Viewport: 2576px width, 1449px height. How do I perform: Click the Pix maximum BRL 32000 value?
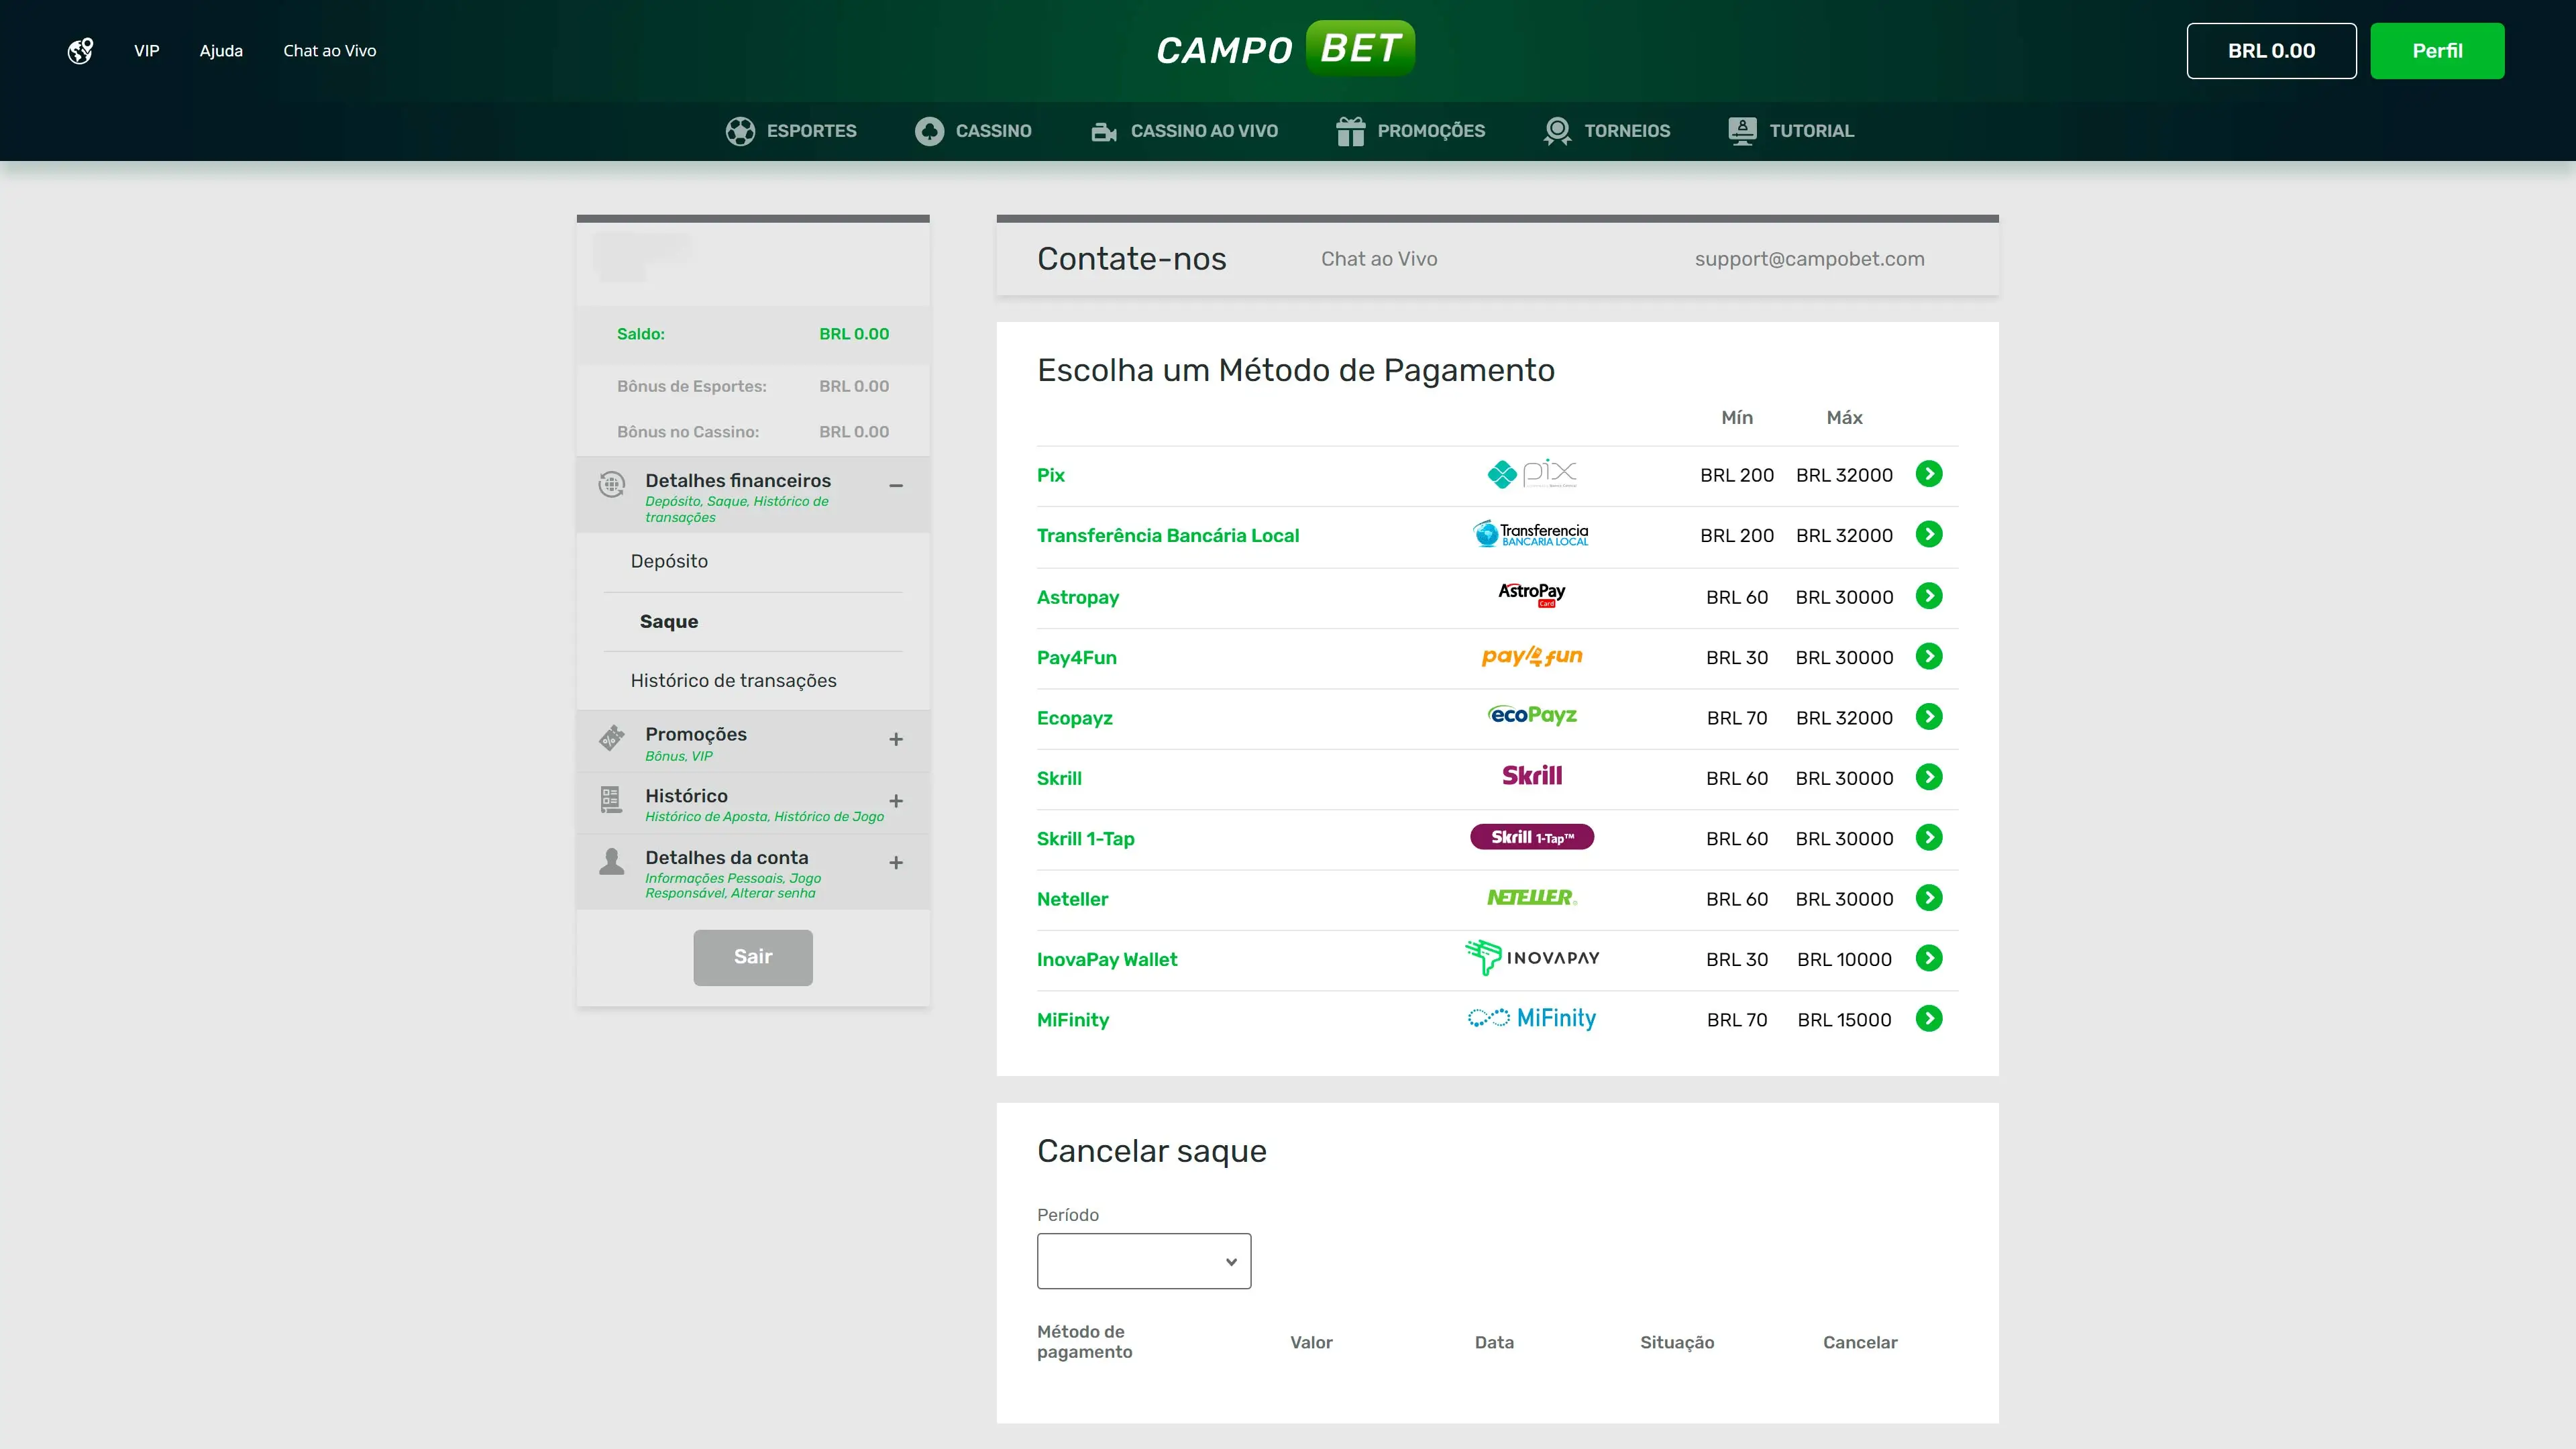click(1844, 475)
